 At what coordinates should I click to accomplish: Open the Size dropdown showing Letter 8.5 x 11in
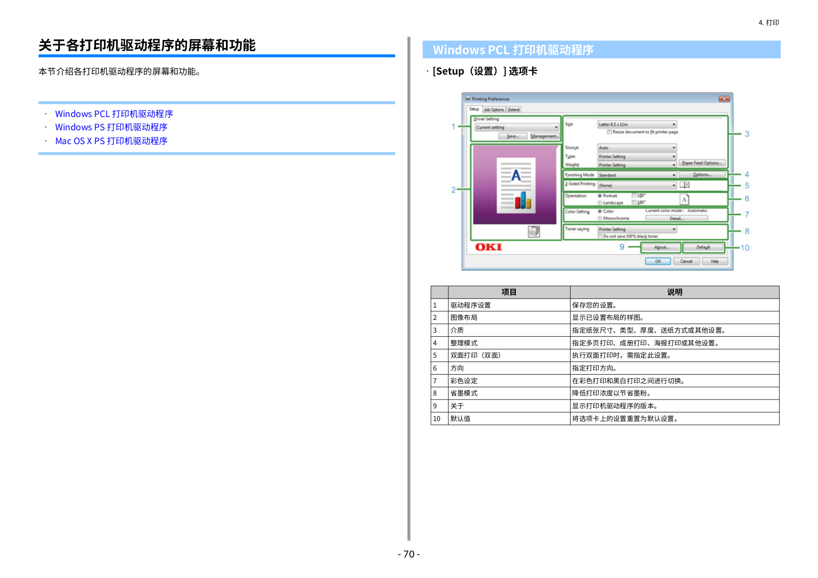point(638,124)
